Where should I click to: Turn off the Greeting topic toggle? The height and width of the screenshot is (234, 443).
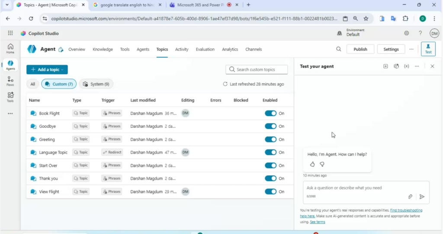[x=270, y=139]
